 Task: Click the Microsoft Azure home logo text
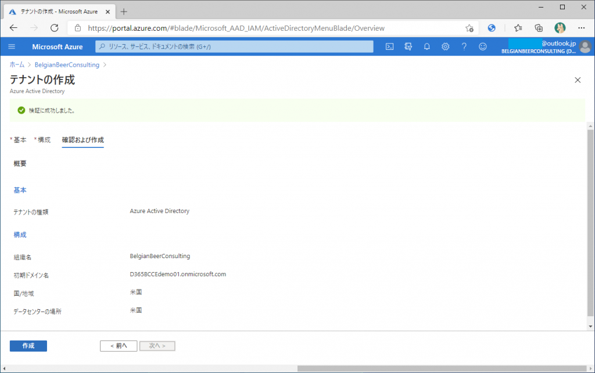[58, 47]
